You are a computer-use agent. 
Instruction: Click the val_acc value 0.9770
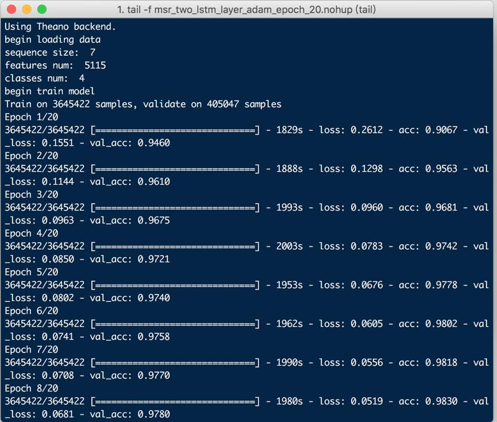[154, 375]
